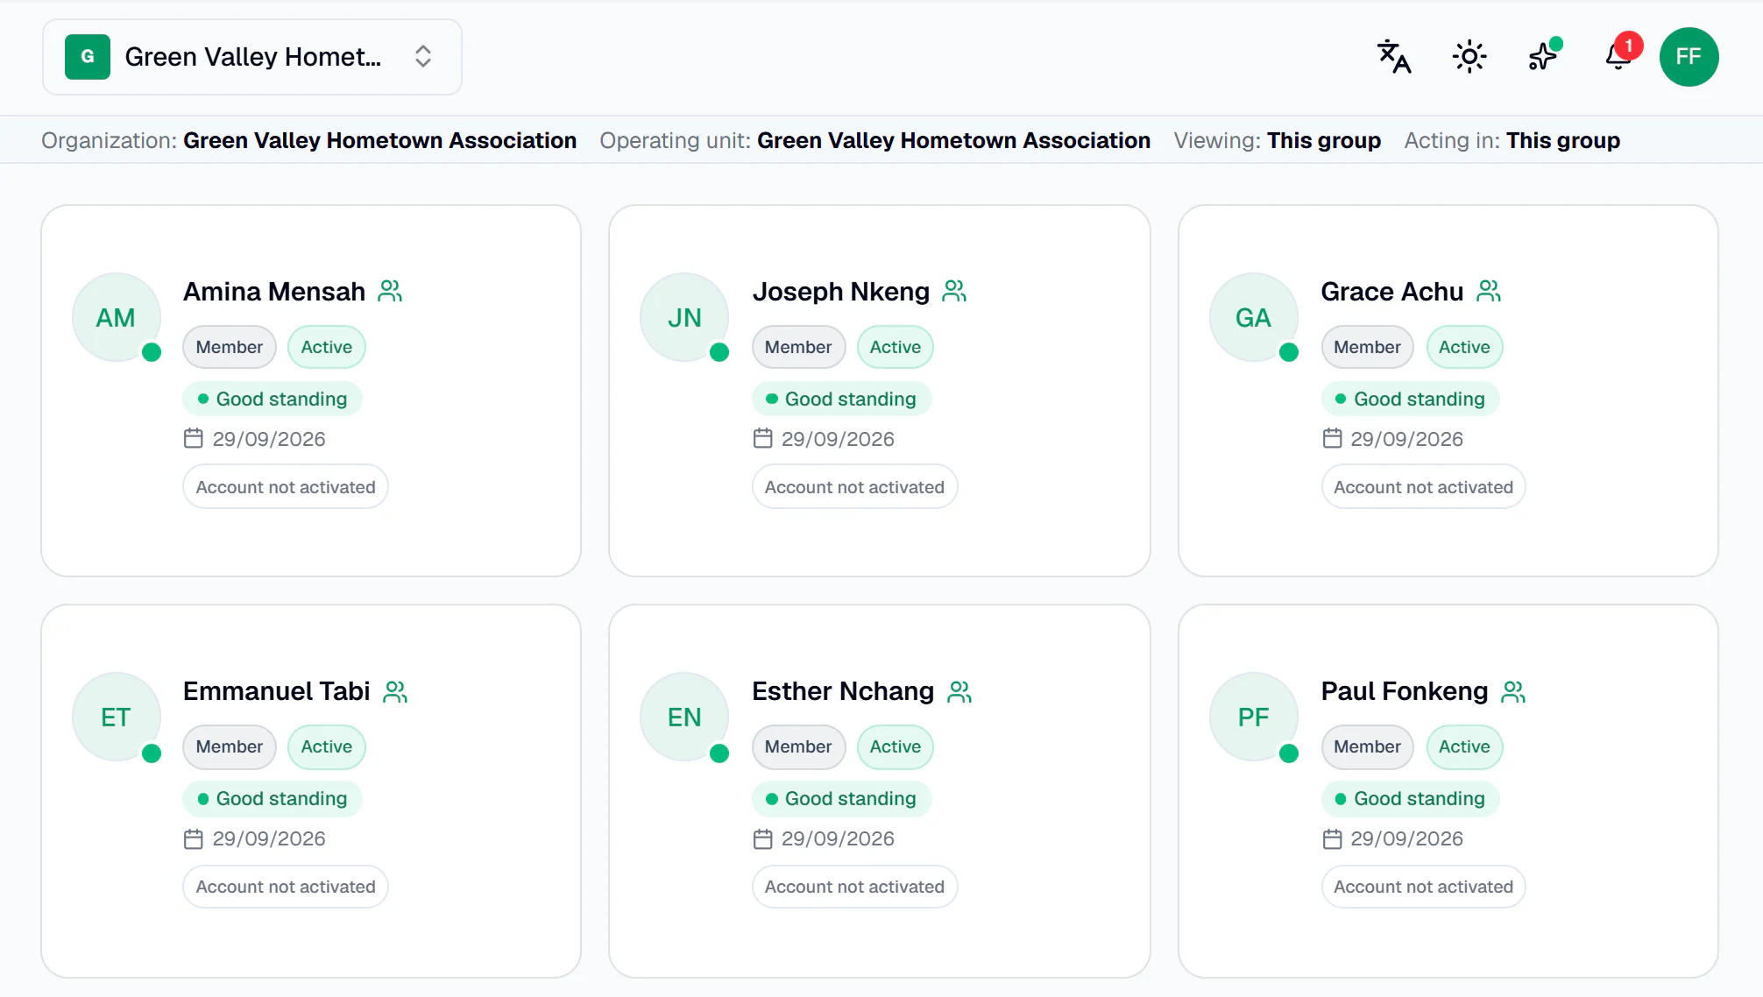Click group icon beside Grace Achu

tap(1489, 291)
